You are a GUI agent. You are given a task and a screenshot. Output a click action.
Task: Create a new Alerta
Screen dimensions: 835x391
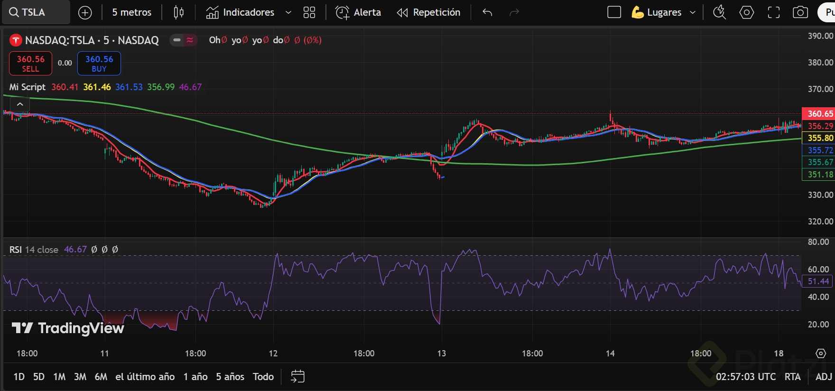358,12
